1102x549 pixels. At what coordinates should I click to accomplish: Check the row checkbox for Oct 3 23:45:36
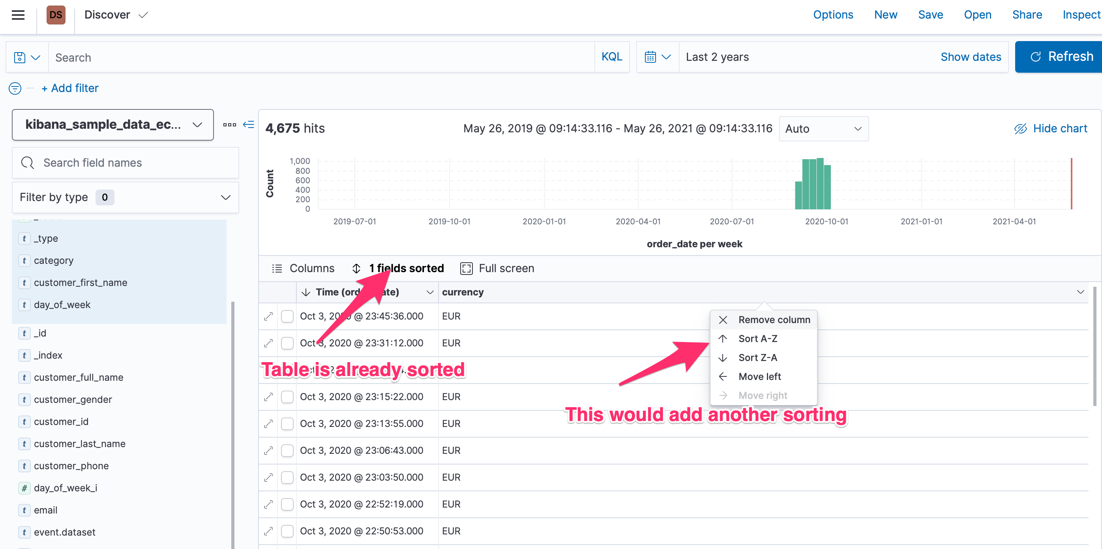coord(287,316)
